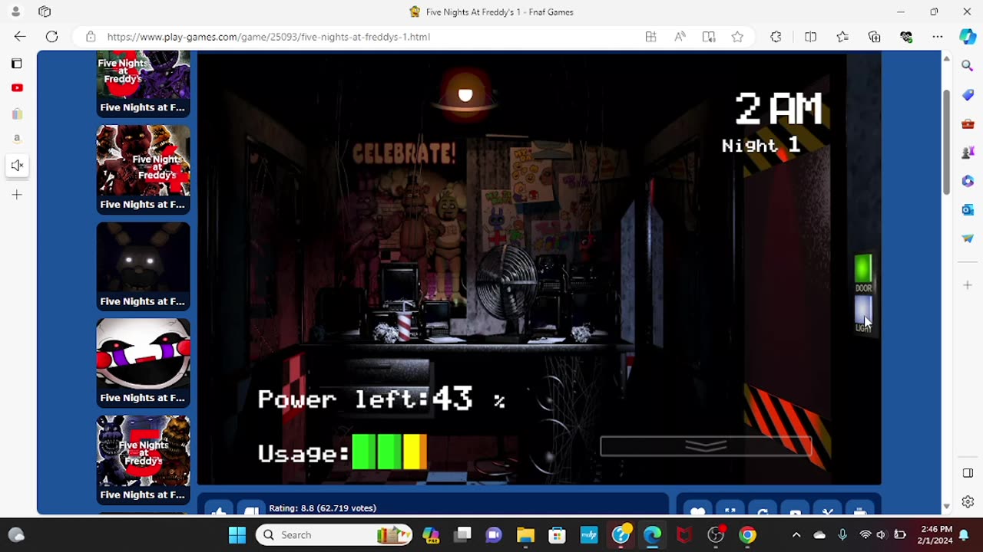The width and height of the screenshot is (983, 552).
Task: Toggle the split screen icon
Action: tap(810, 37)
